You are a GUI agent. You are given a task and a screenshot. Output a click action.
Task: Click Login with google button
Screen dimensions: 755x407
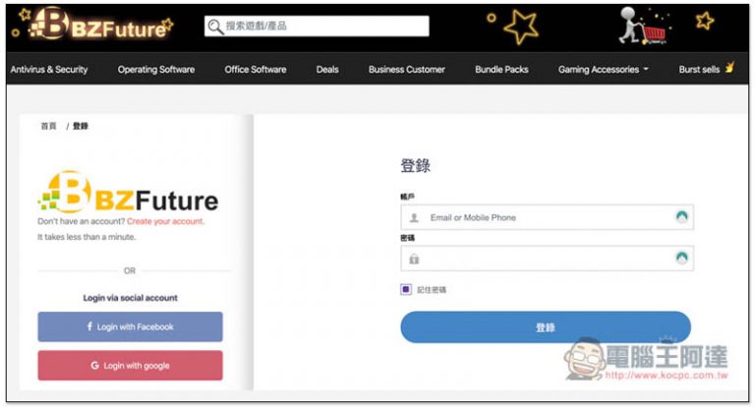tap(130, 366)
